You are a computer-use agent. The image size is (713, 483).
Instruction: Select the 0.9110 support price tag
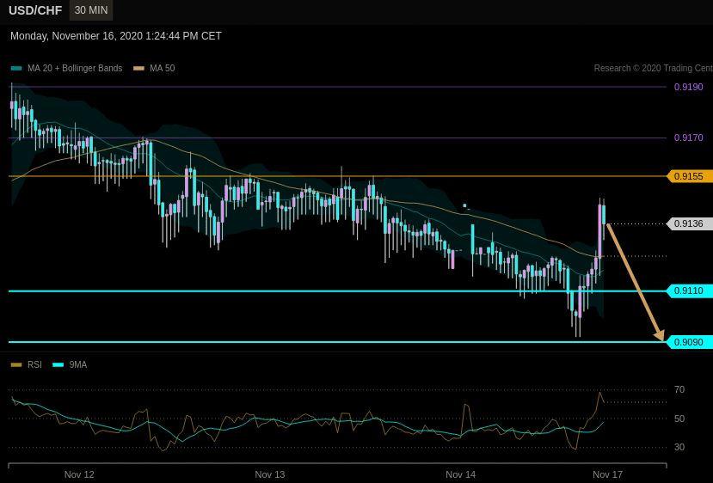[690, 290]
